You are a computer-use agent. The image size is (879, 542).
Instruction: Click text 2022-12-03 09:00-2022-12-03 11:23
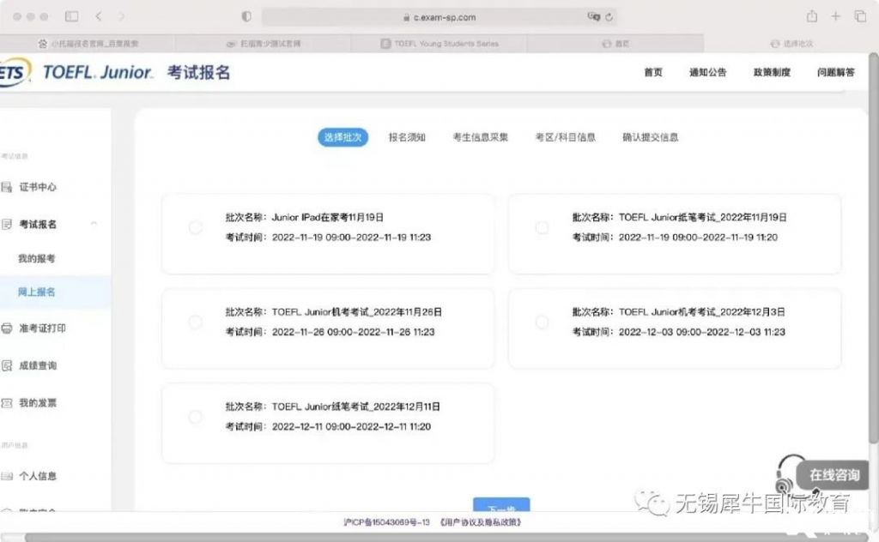click(702, 332)
